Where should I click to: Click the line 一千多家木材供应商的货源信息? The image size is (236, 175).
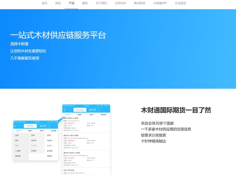tap(166, 129)
